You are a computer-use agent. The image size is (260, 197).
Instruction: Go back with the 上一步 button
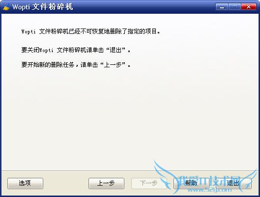(106, 183)
